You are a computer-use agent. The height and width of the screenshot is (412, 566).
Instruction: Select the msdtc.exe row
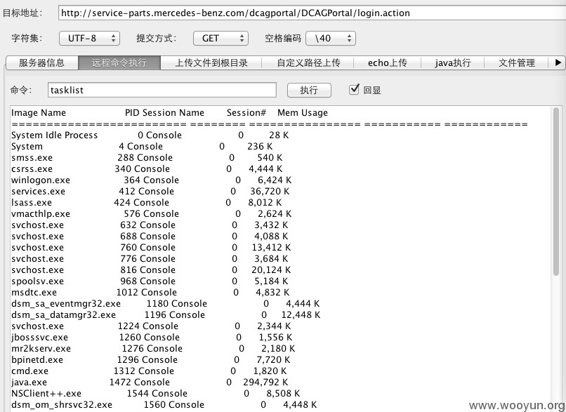pos(150,292)
